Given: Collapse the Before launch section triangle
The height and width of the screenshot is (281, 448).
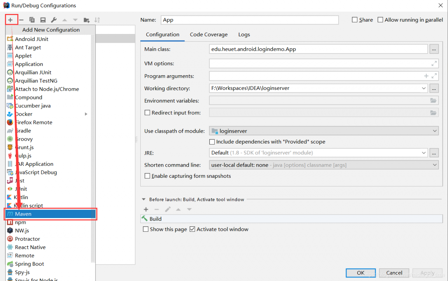Looking at the screenshot, I should pyautogui.click(x=143, y=199).
